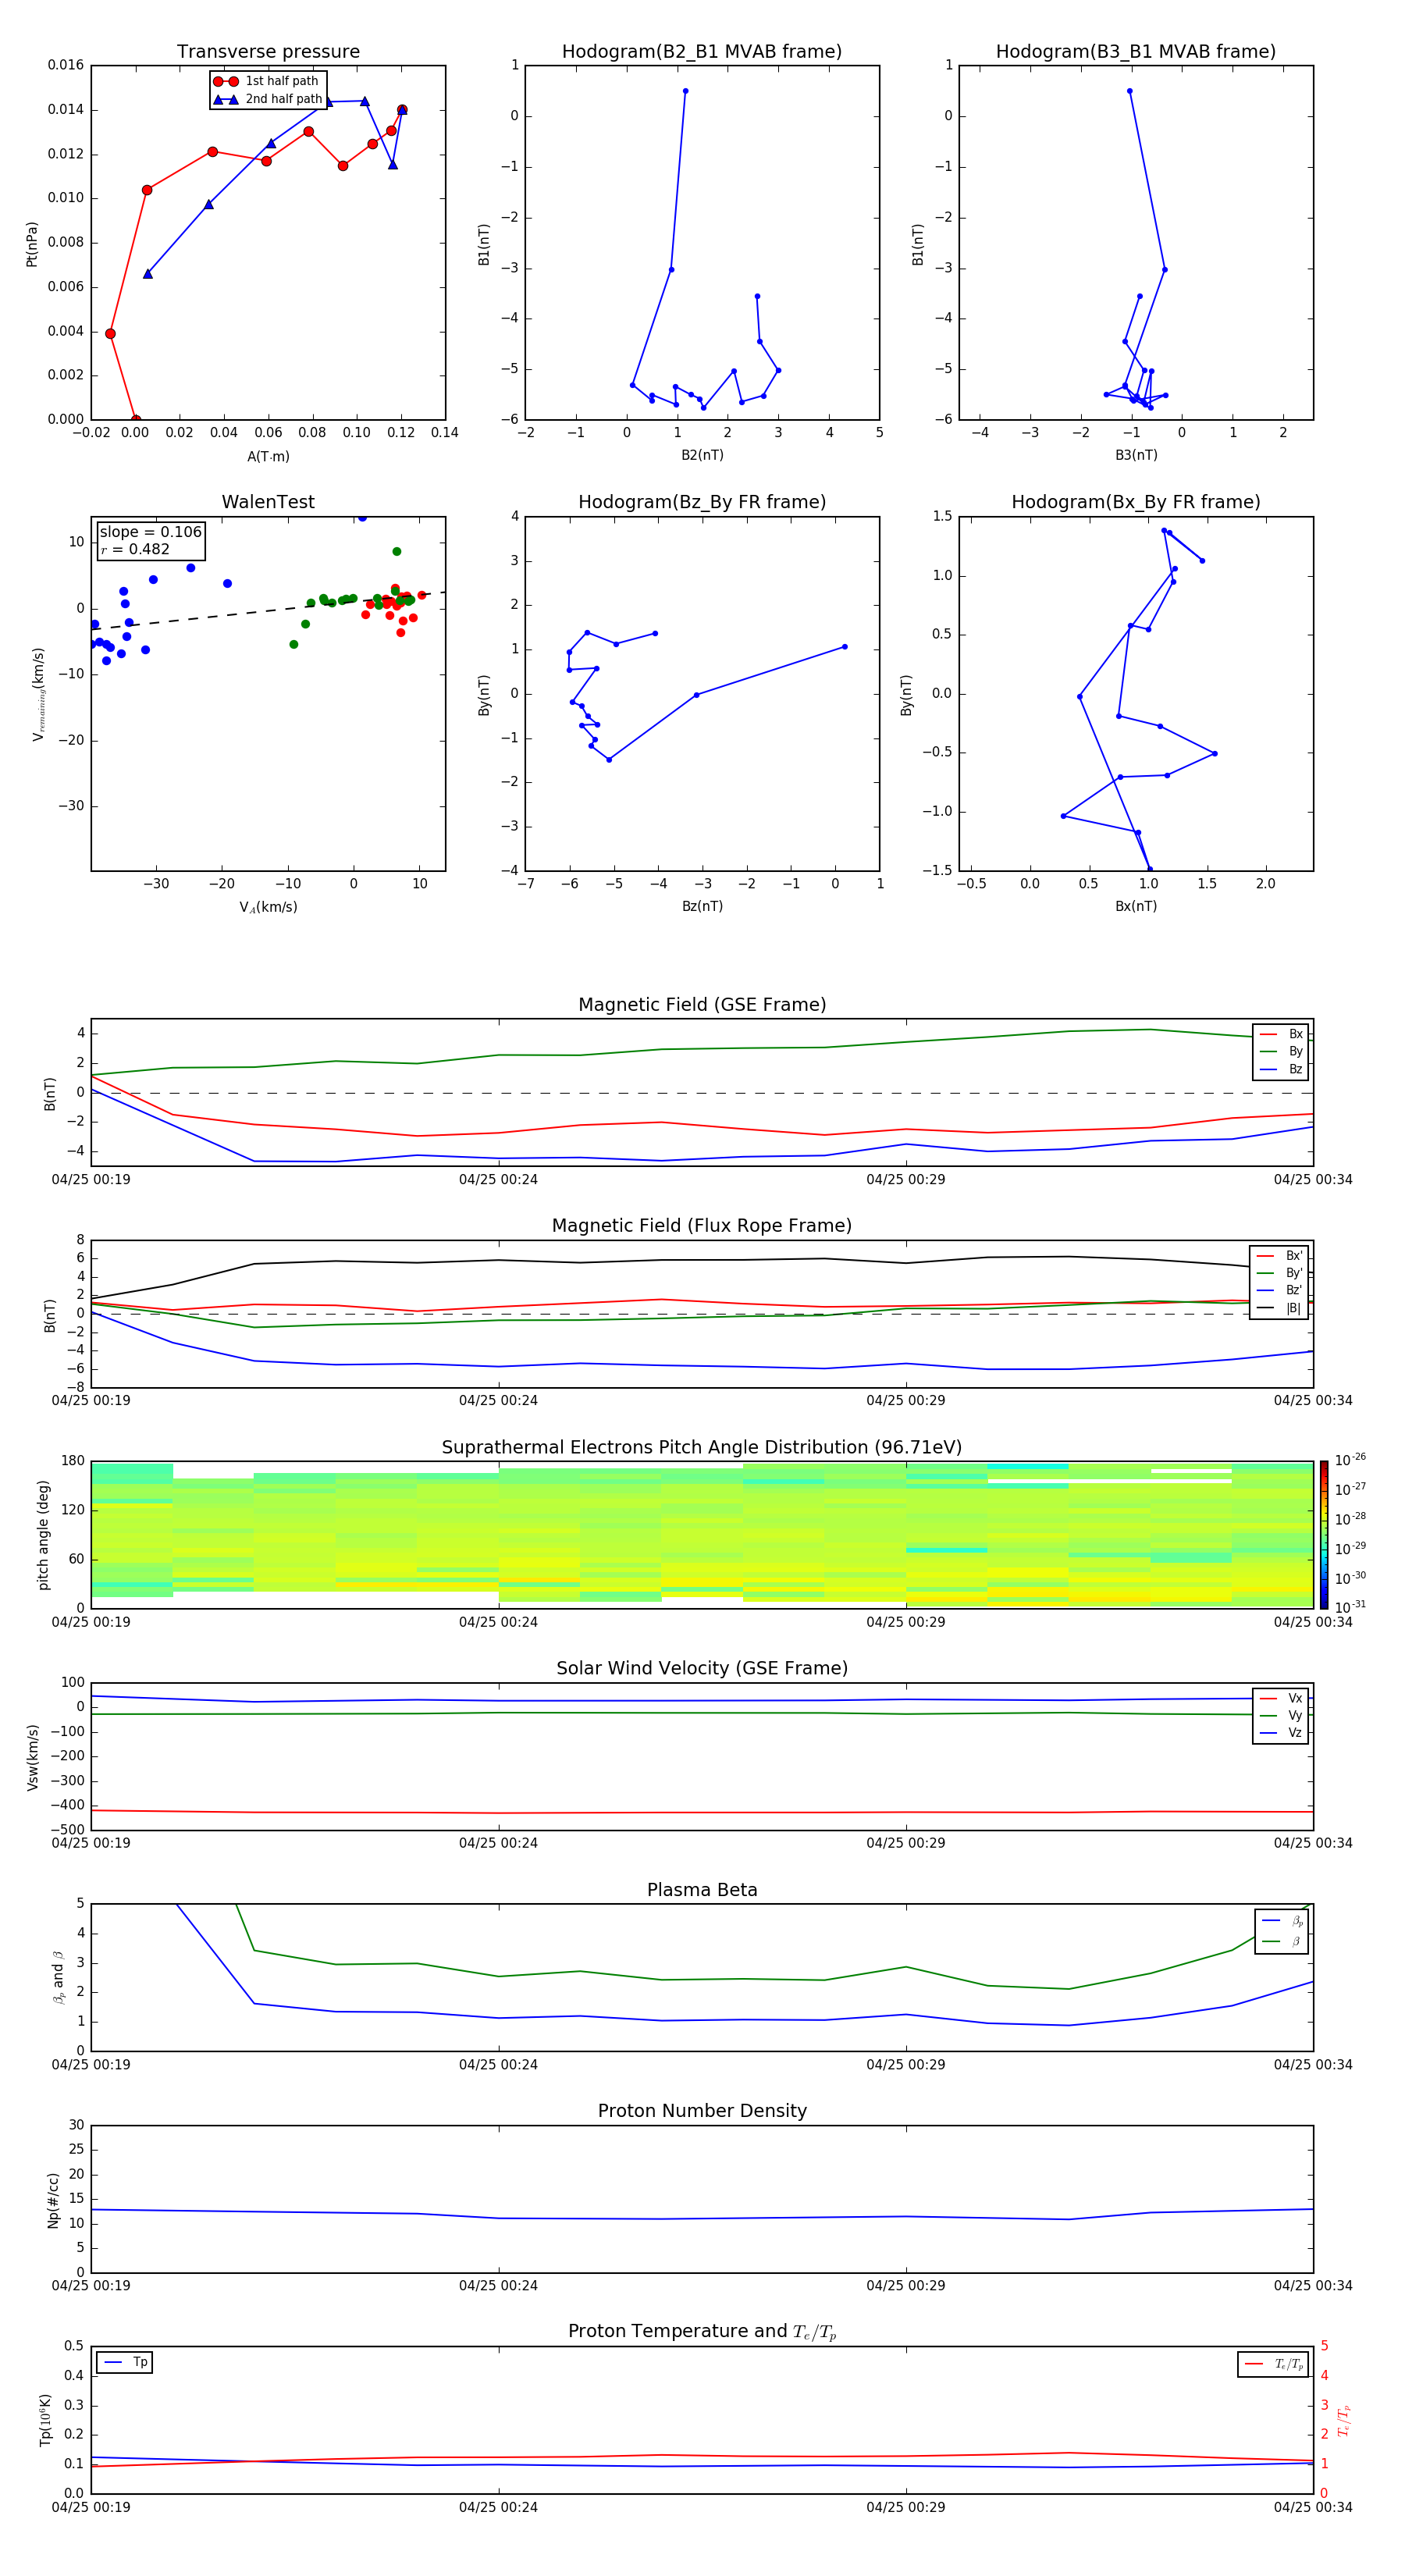This screenshot has height=2576, width=1405.
Task: Click the "V_remaining(km/s)" y-axis label
Action: click(x=39, y=694)
